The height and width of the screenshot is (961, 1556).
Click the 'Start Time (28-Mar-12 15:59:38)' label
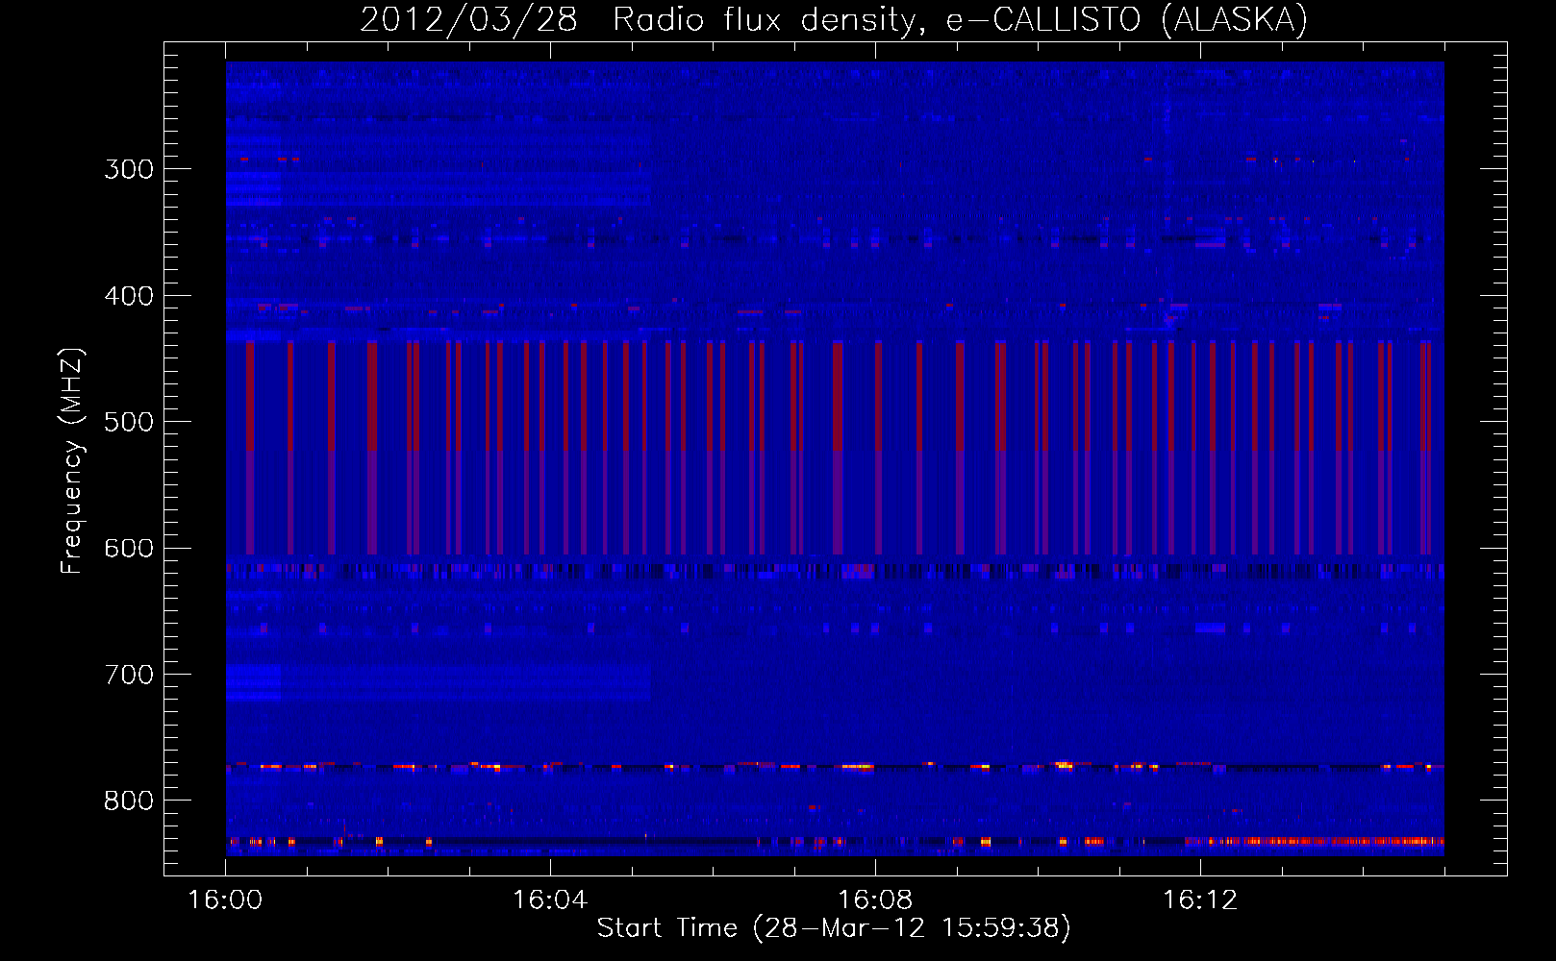point(834,928)
